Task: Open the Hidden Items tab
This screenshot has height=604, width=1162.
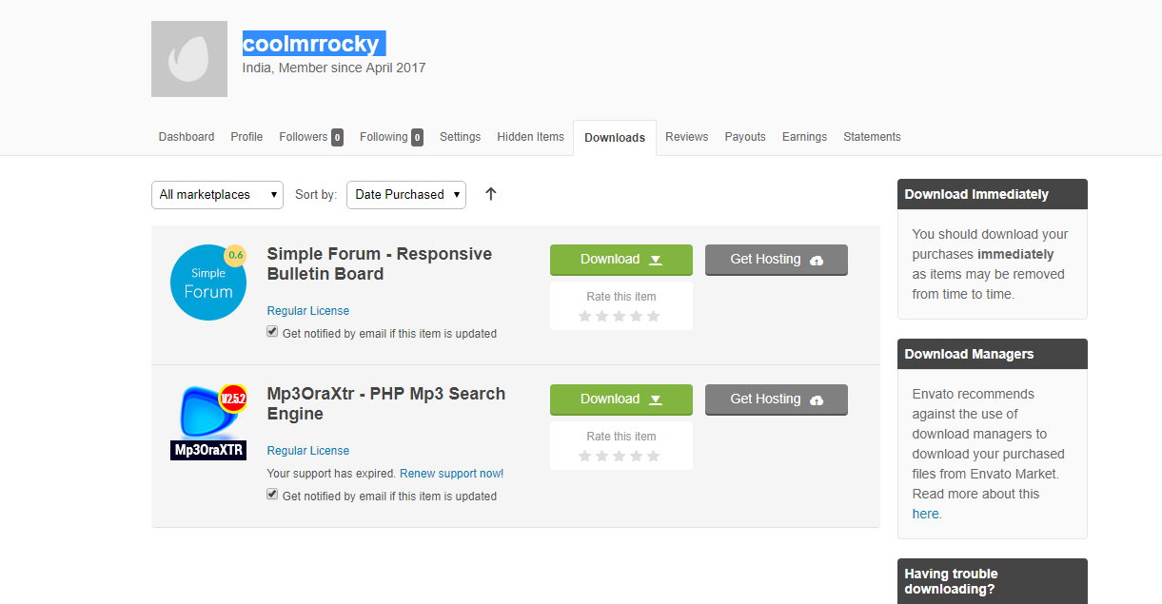Action: (530, 137)
